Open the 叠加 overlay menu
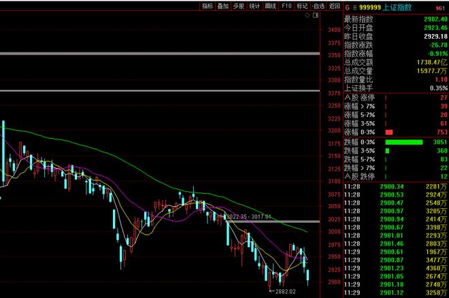This screenshot has height=298, width=449. [223, 6]
